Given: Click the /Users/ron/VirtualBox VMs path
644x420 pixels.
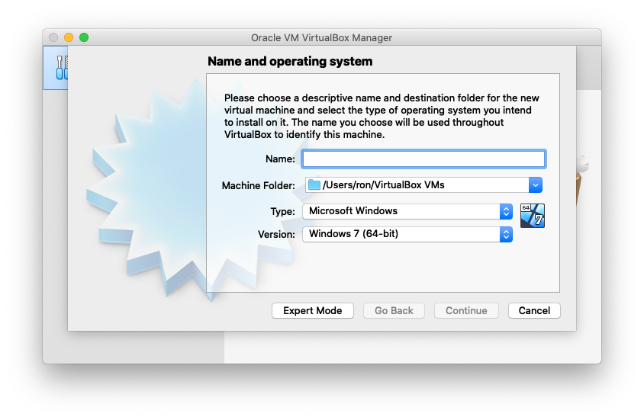Looking at the screenshot, I should click(383, 184).
